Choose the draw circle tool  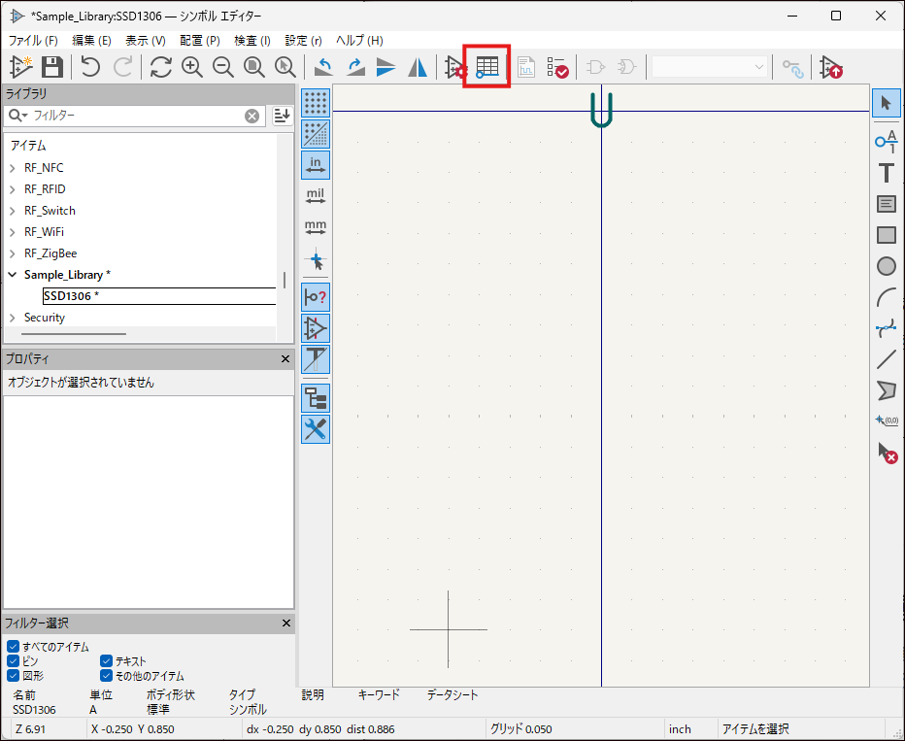[886, 266]
